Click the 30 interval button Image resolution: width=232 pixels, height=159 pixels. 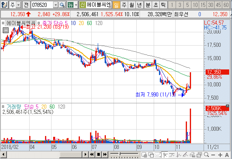[211, 5]
